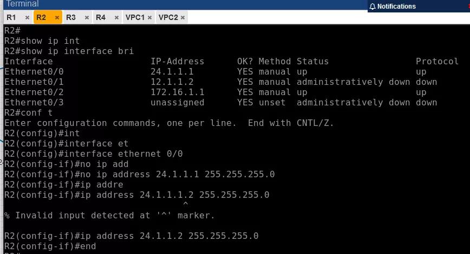
Task: Open the Notifications panel label
Action: (396, 6)
